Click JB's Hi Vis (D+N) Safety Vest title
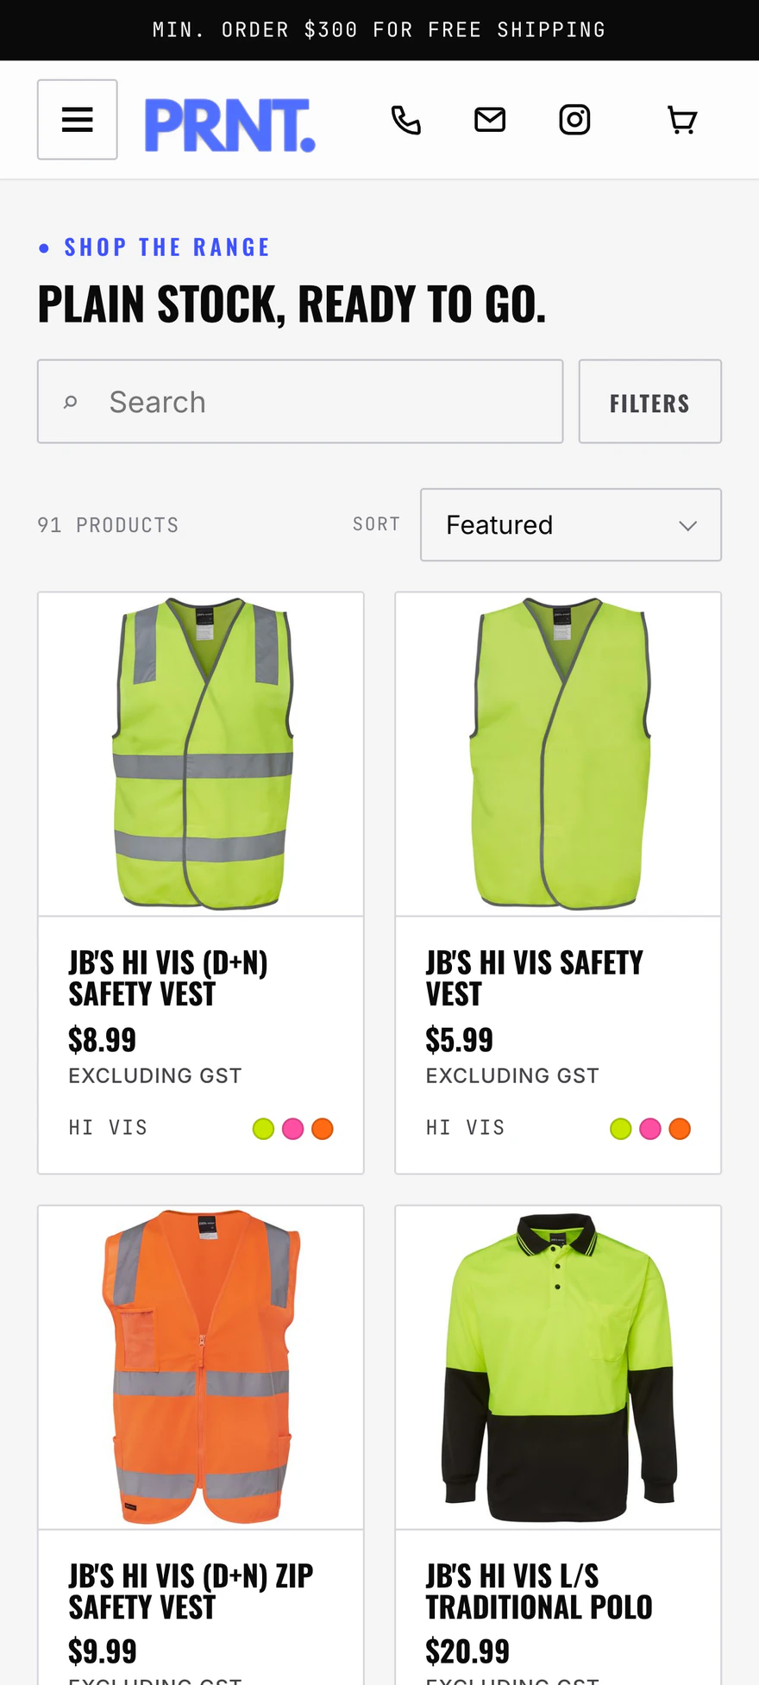Image resolution: width=759 pixels, height=1685 pixels. (168, 979)
